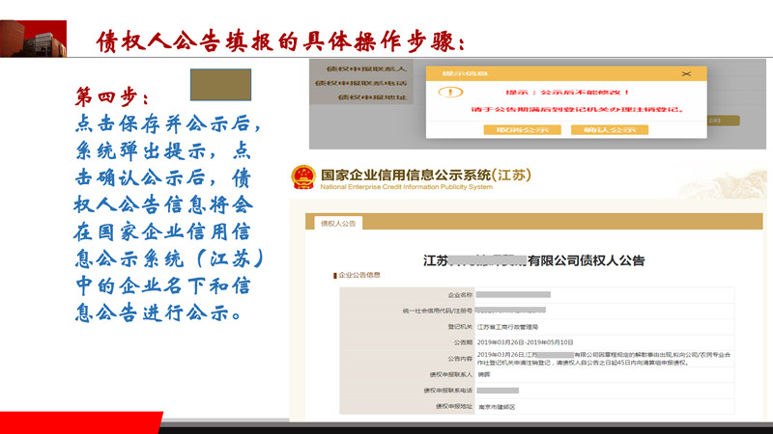Click the partially hidden button right of dialog
773x434 pixels.
point(713,121)
